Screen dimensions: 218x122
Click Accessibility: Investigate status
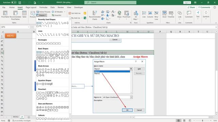click(x=21, y=121)
